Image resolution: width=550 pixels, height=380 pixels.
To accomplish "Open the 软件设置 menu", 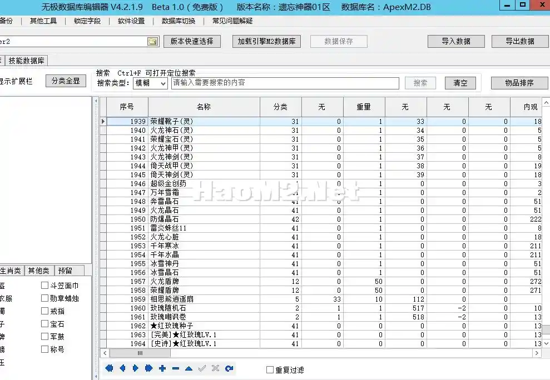I will 131,21.
